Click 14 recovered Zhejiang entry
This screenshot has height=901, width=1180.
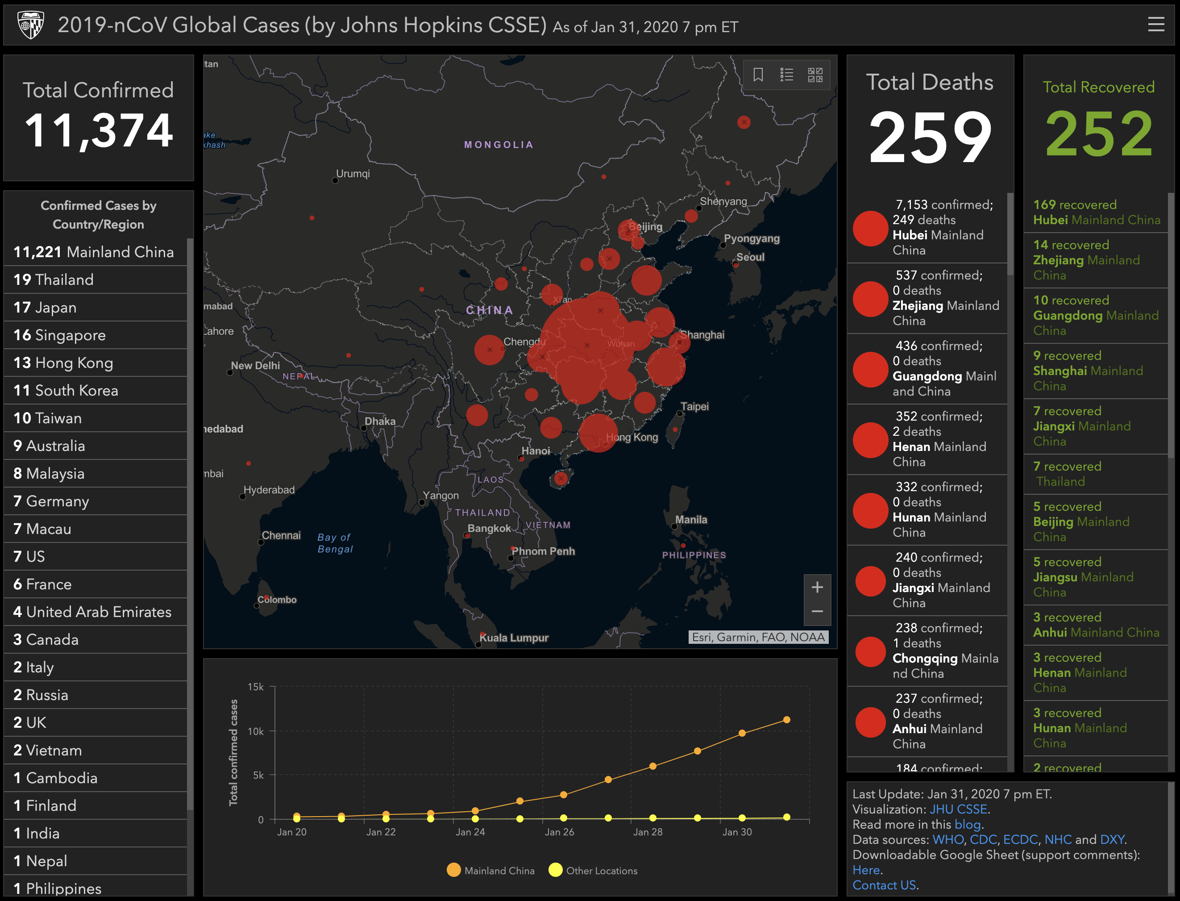(1096, 260)
